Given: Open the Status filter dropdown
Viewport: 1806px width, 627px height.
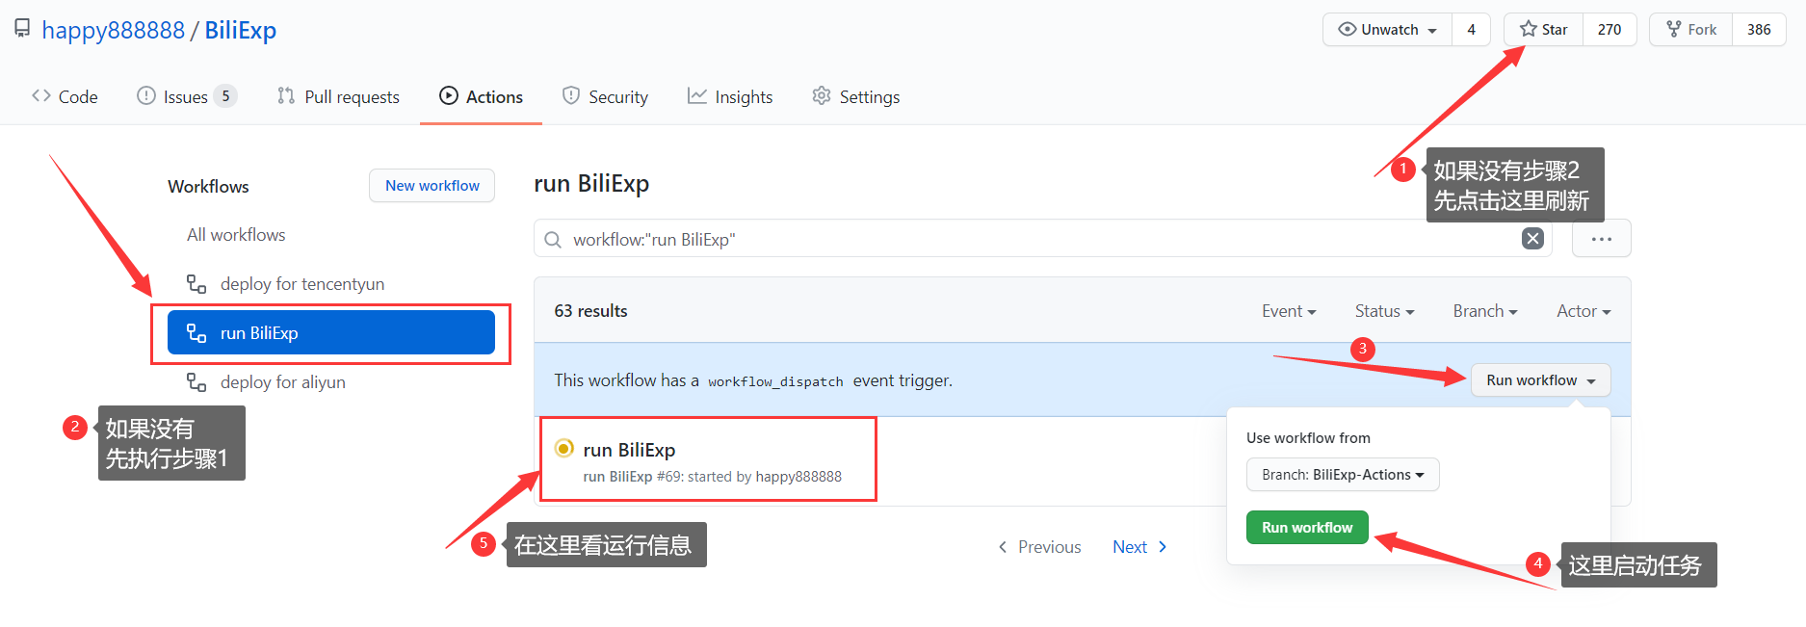Looking at the screenshot, I should click(1384, 311).
